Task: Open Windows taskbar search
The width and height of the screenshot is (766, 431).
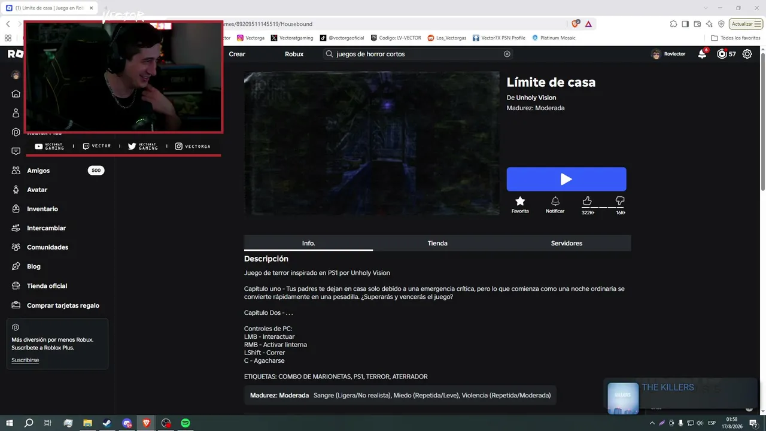Action: 29,423
